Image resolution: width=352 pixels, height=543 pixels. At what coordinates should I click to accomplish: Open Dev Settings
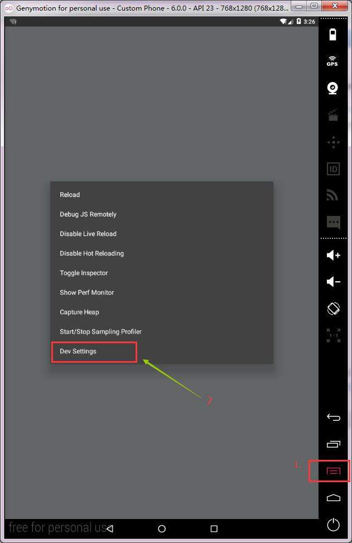pyautogui.click(x=162, y=351)
